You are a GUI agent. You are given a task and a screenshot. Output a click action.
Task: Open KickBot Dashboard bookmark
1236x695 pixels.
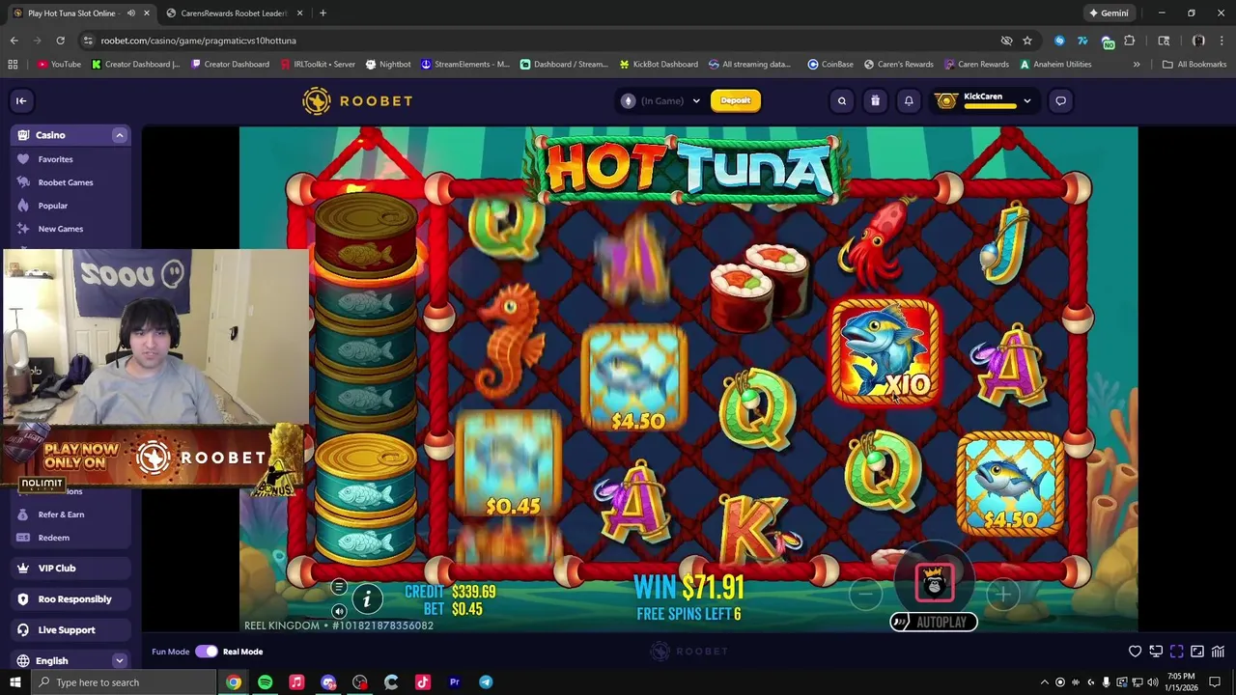(658, 65)
